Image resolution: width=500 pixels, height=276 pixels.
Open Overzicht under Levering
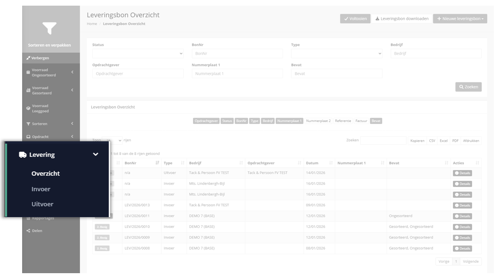tap(46, 174)
